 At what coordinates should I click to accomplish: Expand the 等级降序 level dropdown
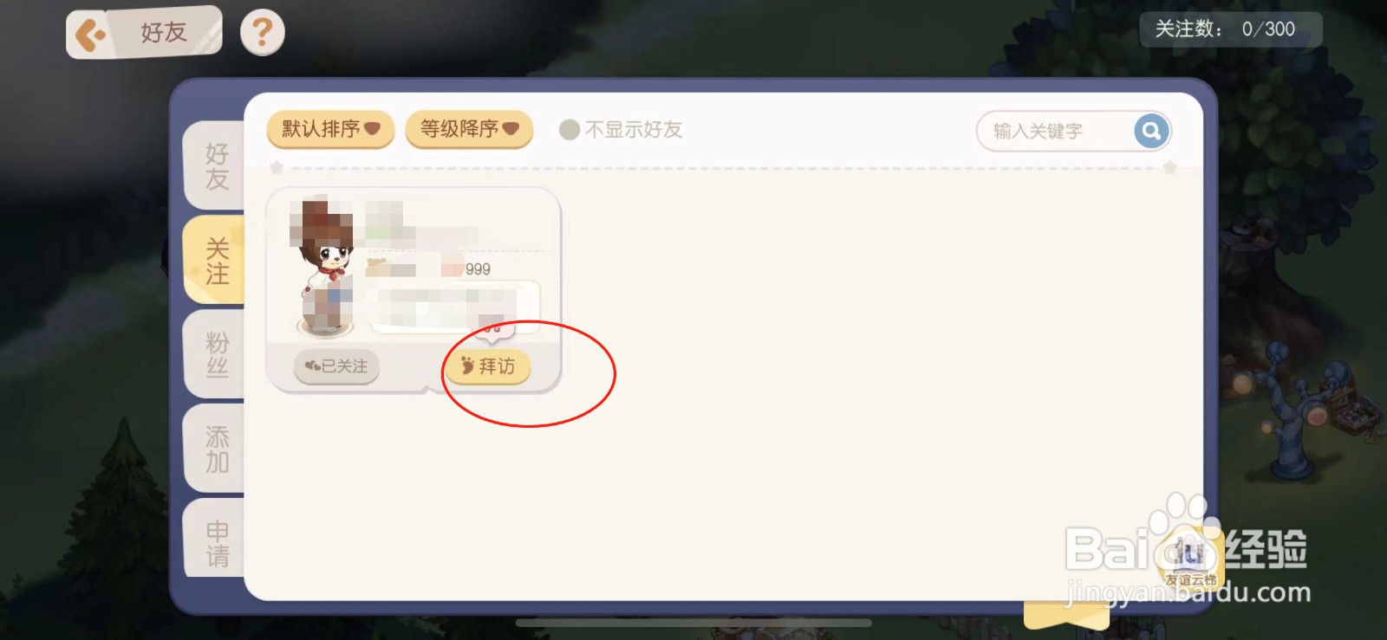(x=469, y=129)
